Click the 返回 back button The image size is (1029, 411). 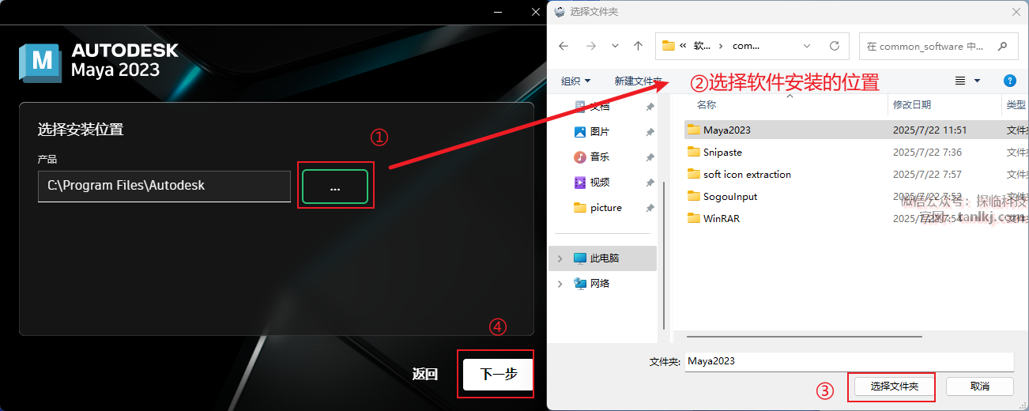coord(425,374)
